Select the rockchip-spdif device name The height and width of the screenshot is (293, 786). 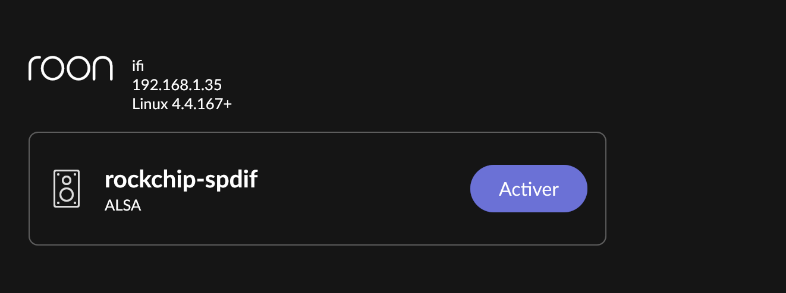[181, 180]
